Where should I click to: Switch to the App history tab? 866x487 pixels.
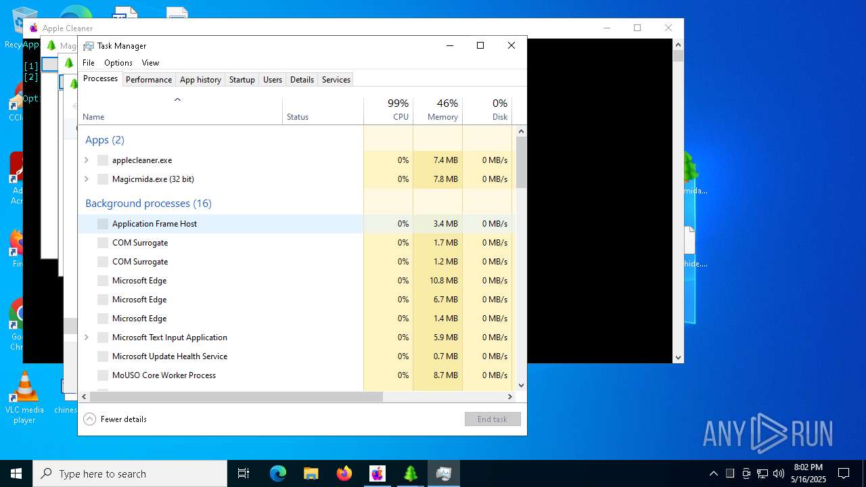200,80
